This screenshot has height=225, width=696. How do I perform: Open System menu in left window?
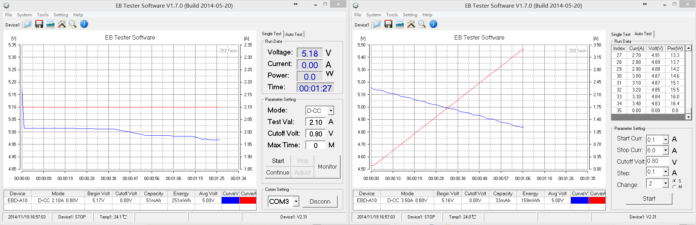24,15
